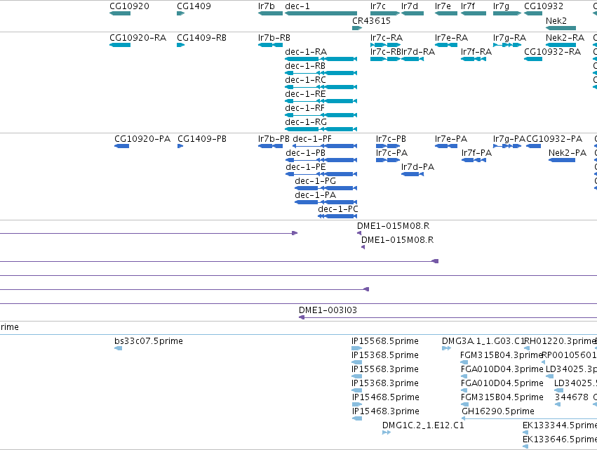Click the CG10920 gene label
Screen dimensions: 597x450
click(129, 6)
